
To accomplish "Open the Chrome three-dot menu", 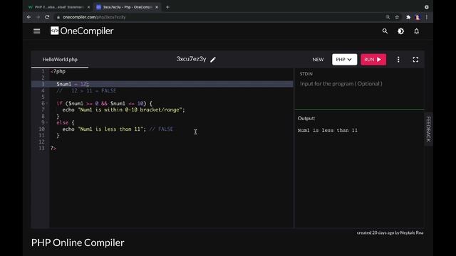I will (427, 17).
